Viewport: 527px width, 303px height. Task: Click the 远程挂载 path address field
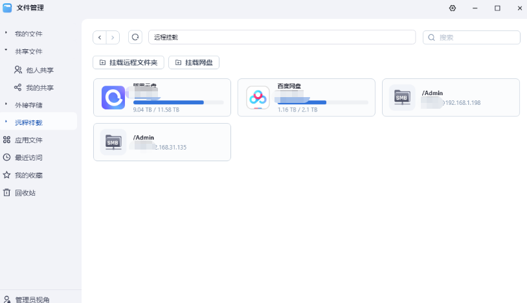[x=282, y=38]
